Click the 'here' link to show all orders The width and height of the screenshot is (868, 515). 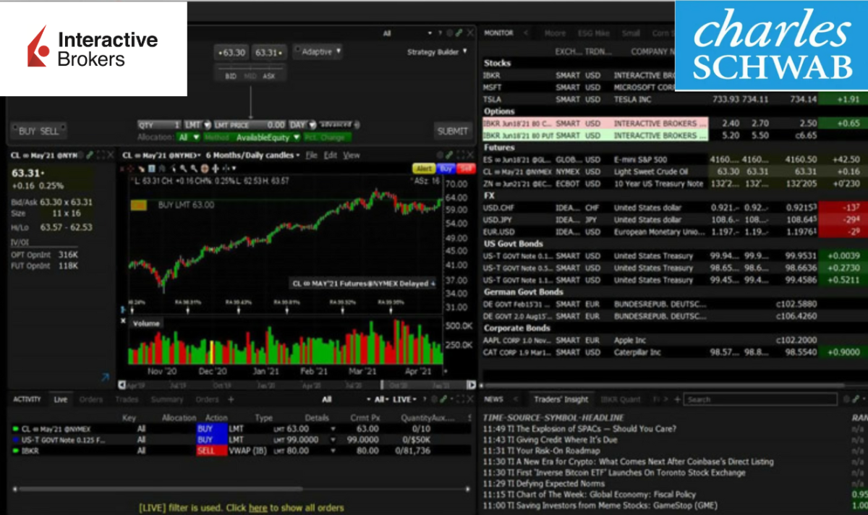tap(258, 508)
